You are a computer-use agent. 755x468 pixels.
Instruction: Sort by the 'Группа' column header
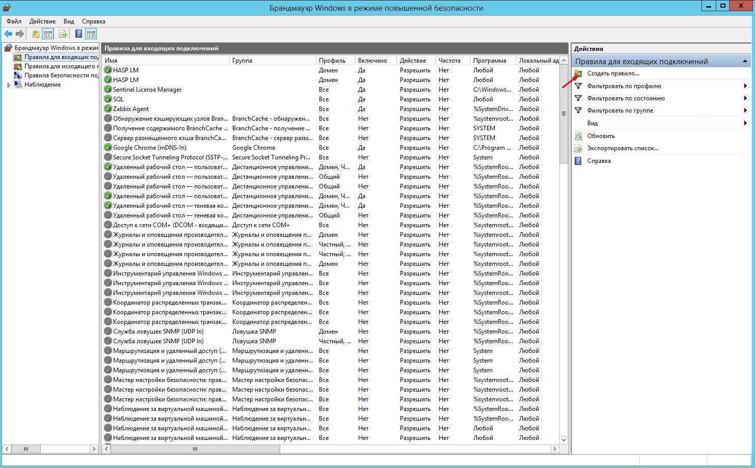(x=273, y=60)
